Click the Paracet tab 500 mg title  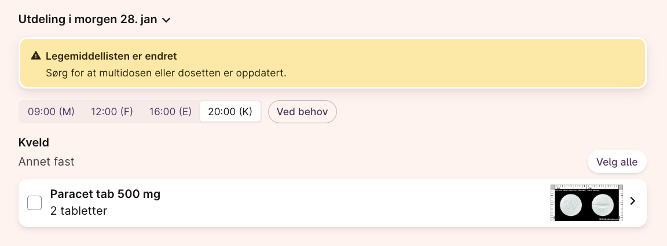105,194
